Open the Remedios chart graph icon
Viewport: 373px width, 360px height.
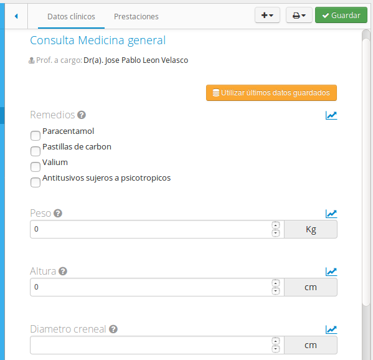pos(331,115)
